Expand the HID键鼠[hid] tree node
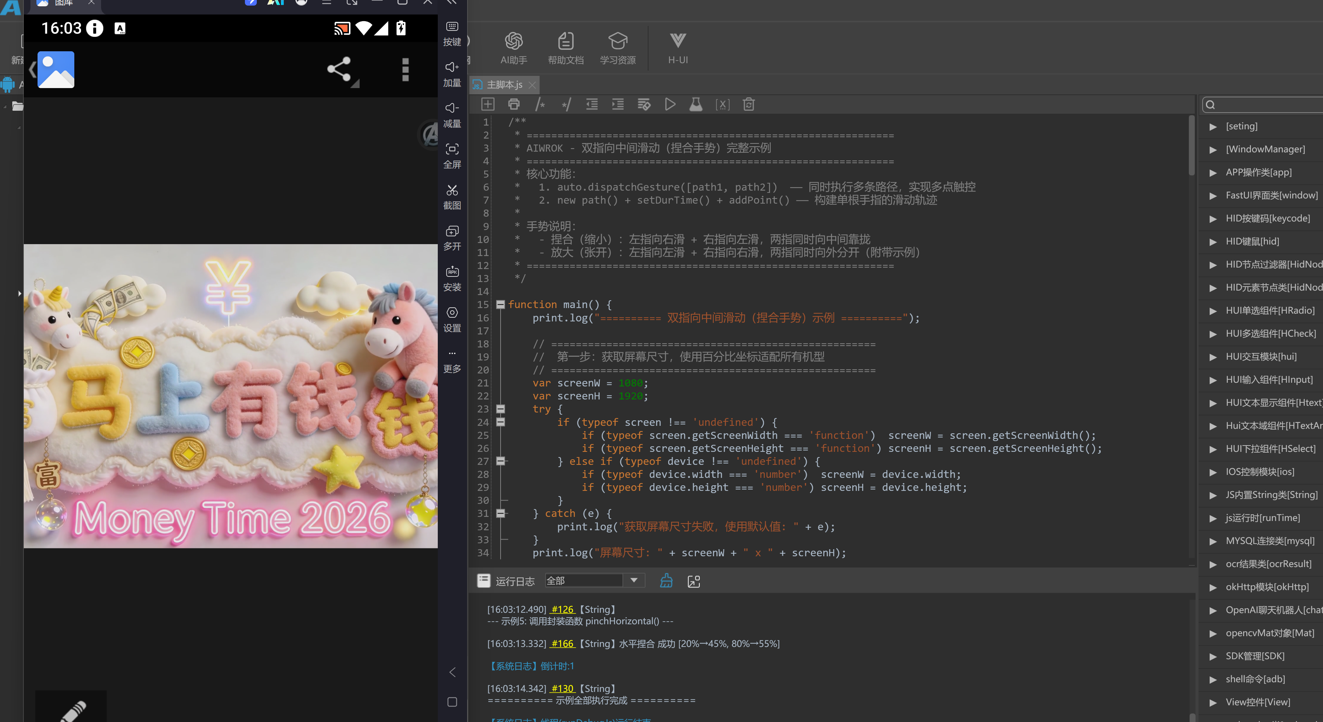The image size is (1323, 722). tap(1213, 242)
